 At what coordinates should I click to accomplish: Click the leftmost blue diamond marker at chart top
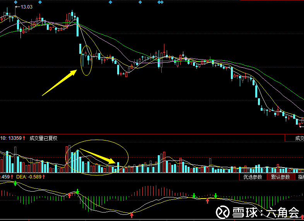pos(16,2)
